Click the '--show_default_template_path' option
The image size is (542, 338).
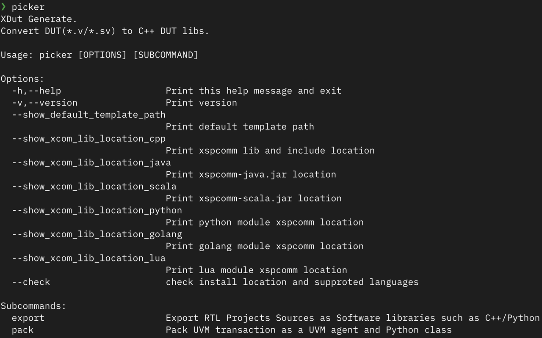click(x=88, y=115)
